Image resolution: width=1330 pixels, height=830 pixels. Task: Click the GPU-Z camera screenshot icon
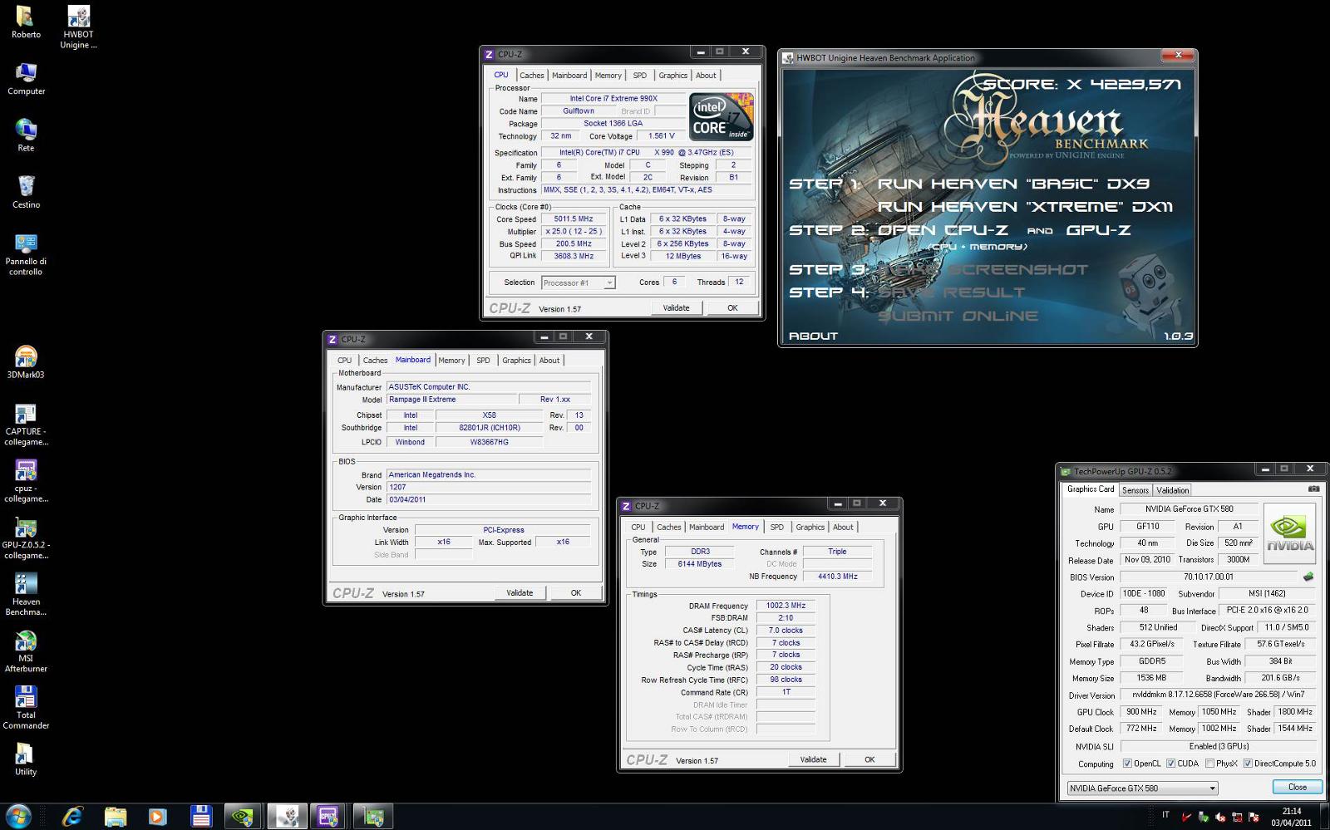(x=1314, y=489)
